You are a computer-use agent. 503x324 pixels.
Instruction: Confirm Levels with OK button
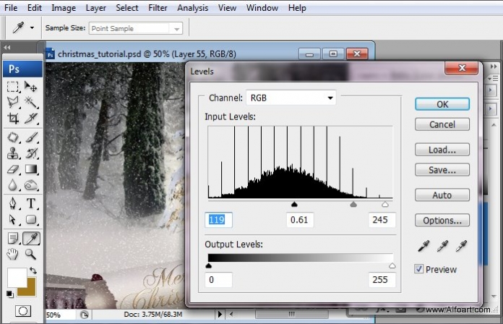(x=442, y=104)
